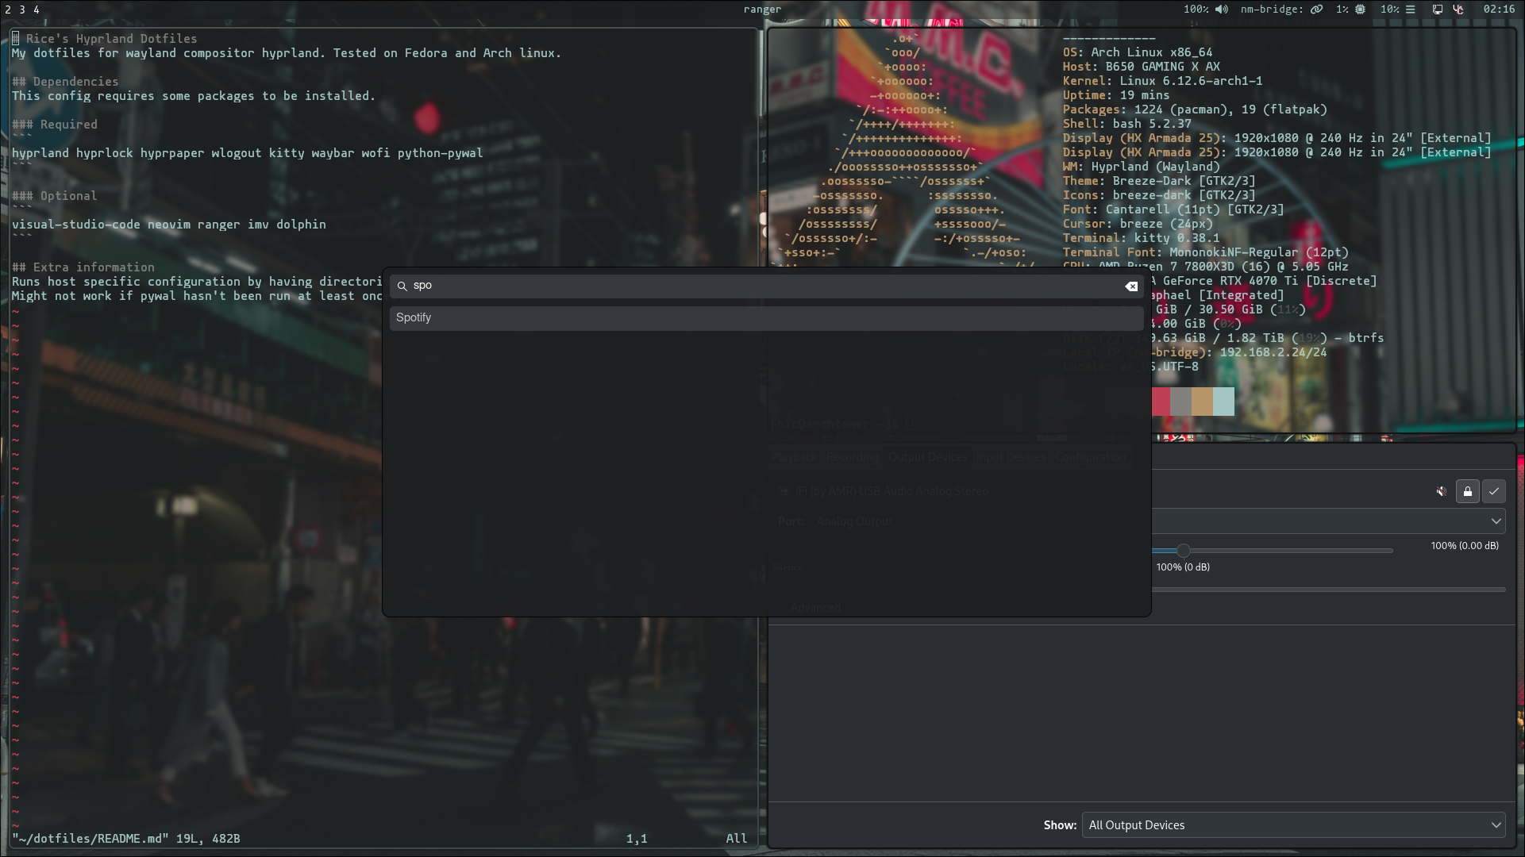Screen dimensions: 1525x857
Task: Click the teal color swatch in fastfetch output
Action: coord(1223,402)
